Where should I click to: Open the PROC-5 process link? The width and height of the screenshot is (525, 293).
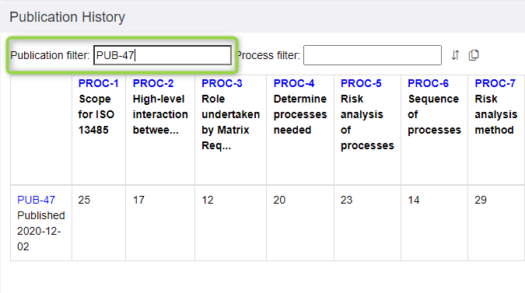[x=361, y=83]
